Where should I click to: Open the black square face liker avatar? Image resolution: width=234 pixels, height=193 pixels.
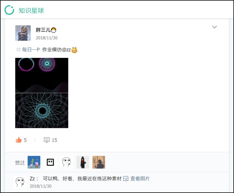(50, 162)
